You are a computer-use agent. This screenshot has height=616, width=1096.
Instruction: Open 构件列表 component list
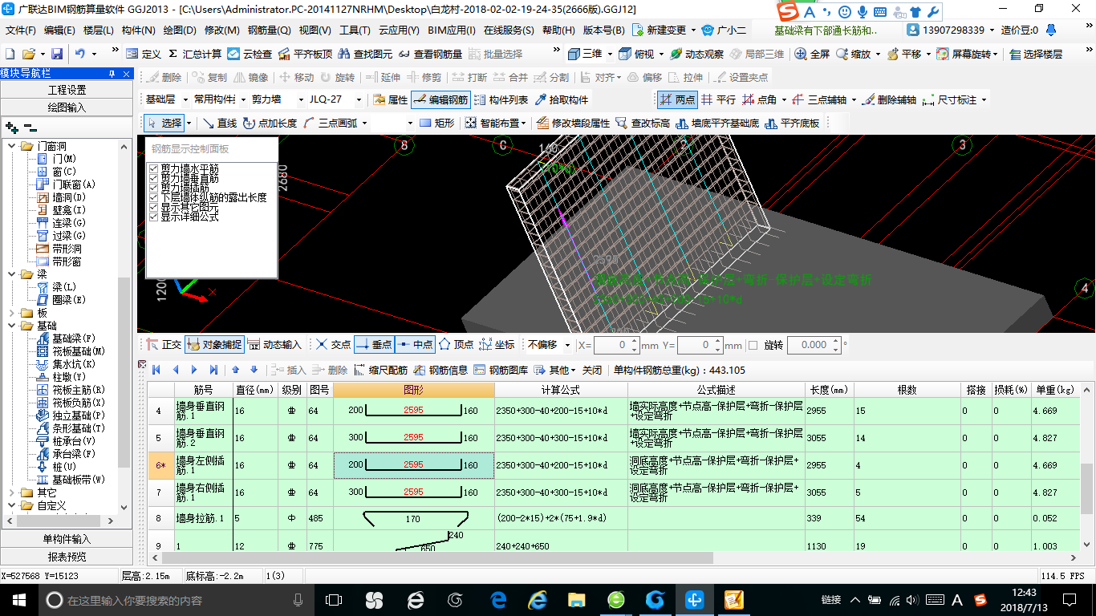tap(501, 99)
